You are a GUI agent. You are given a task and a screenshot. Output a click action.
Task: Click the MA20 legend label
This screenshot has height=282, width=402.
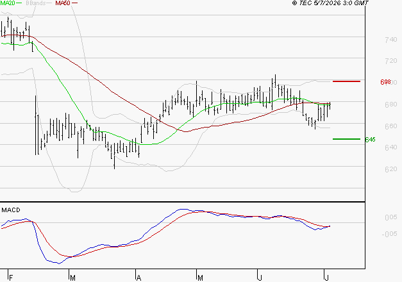click(7, 3)
